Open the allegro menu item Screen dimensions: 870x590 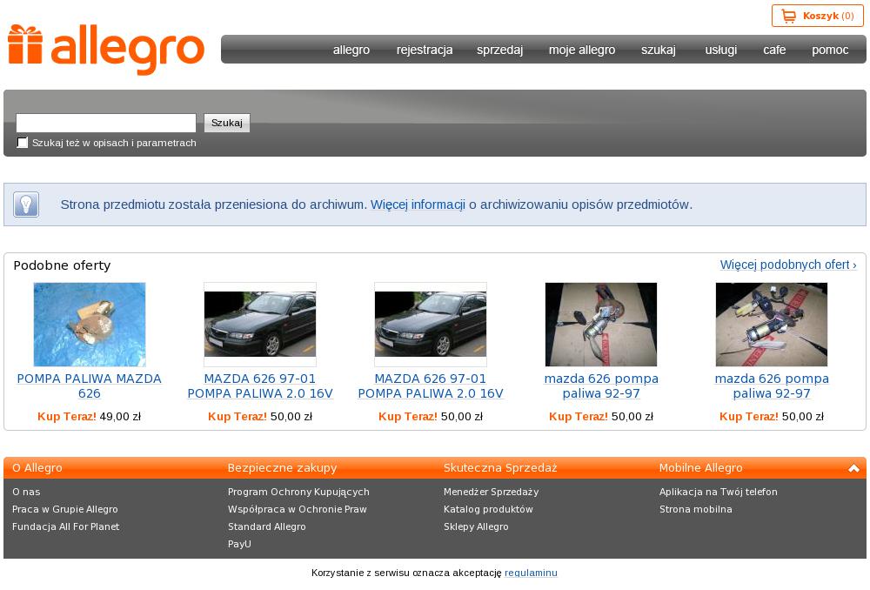[351, 50]
